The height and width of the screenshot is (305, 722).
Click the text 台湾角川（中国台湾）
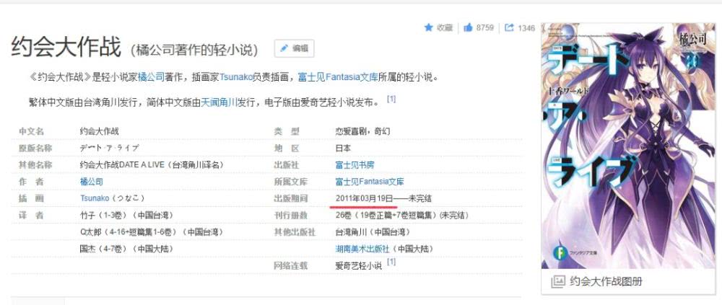pyautogui.click(x=373, y=232)
